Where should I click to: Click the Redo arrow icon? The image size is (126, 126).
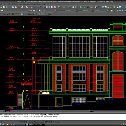click(x=27, y=7)
